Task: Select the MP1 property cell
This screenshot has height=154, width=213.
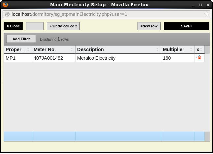Action: coord(18,58)
